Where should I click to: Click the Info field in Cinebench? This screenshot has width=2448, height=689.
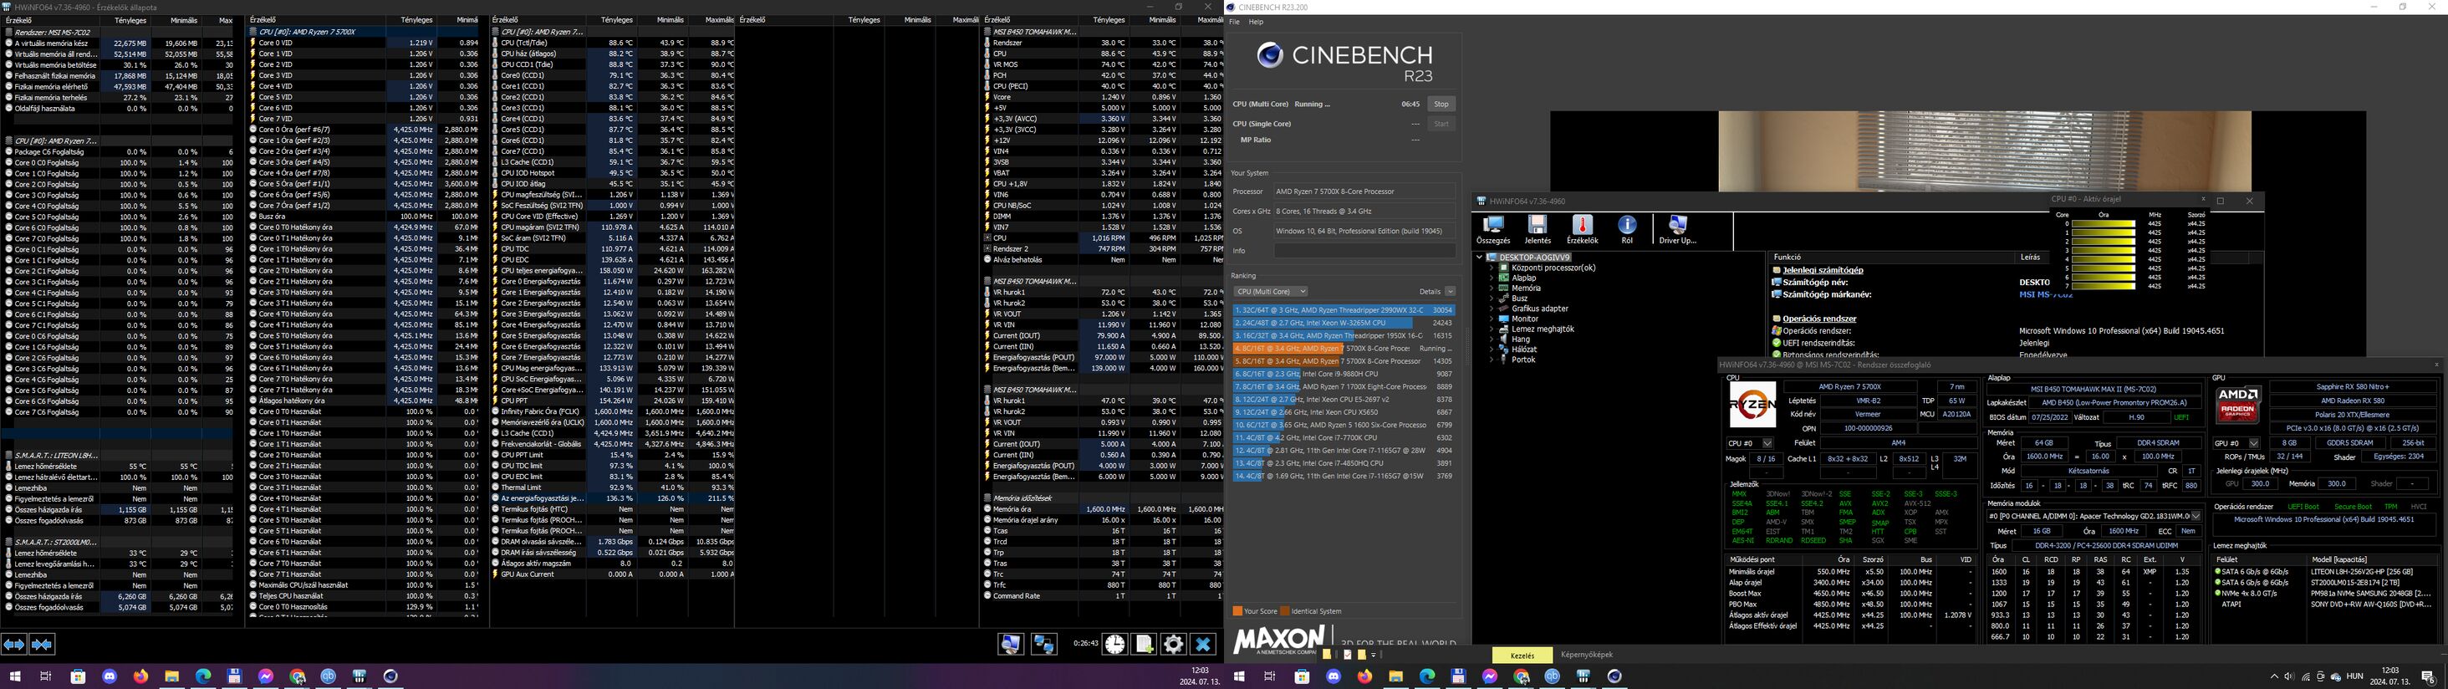(x=1364, y=251)
